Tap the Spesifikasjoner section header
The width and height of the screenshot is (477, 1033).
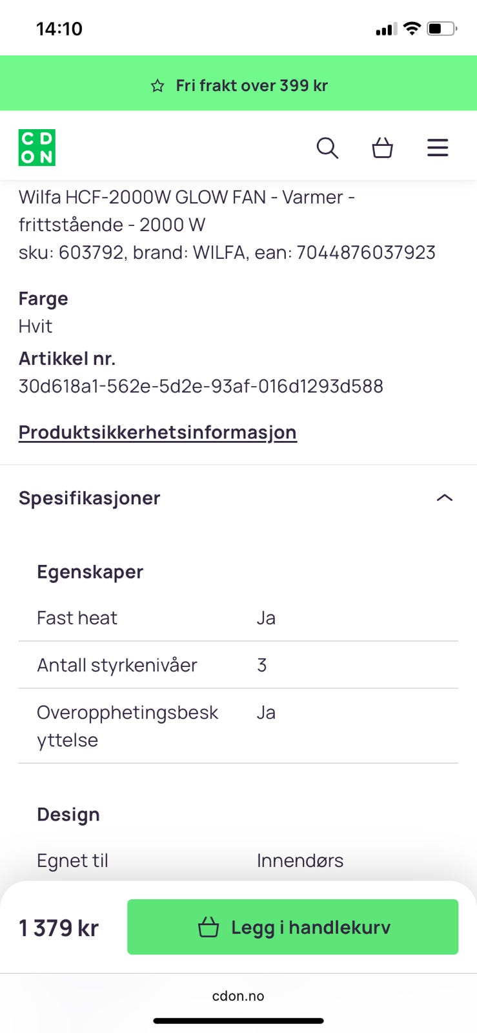coord(90,498)
